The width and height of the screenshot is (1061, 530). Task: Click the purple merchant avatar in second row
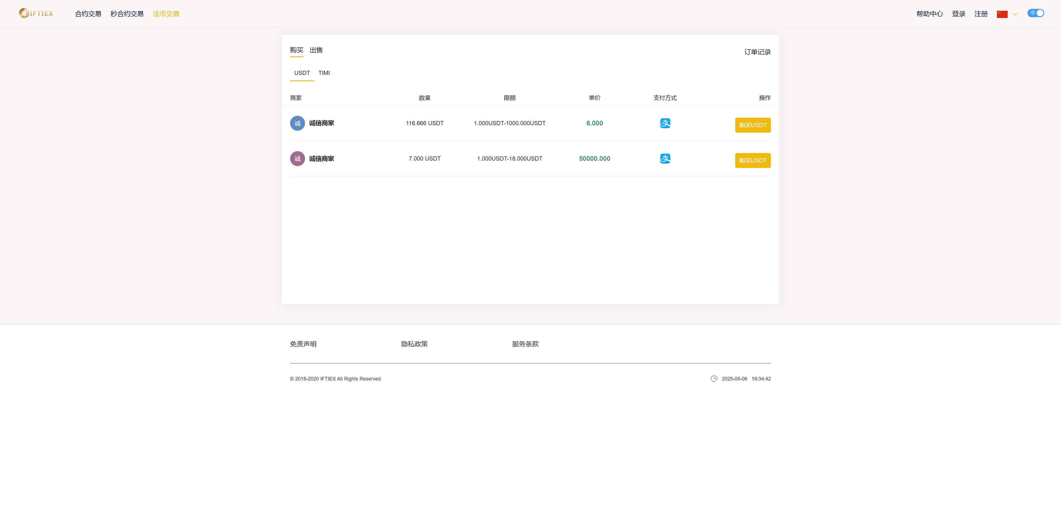click(297, 159)
